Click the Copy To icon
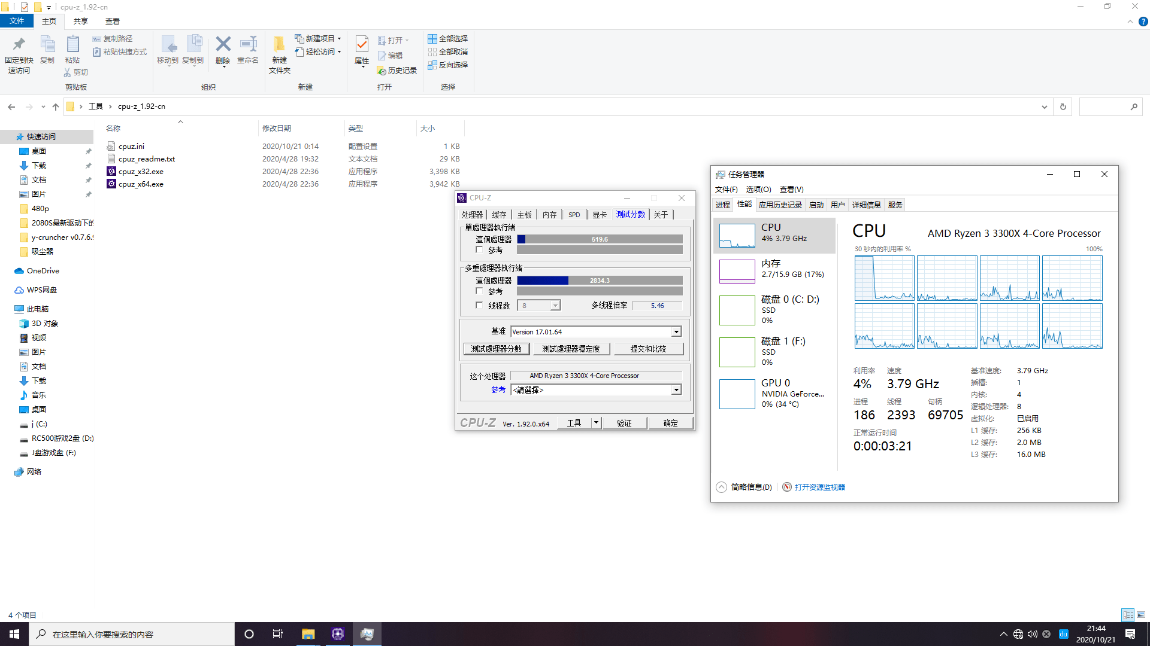 [x=193, y=44]
